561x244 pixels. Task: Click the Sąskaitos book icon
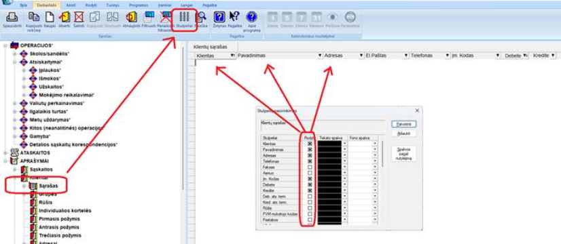pos(24,169)
